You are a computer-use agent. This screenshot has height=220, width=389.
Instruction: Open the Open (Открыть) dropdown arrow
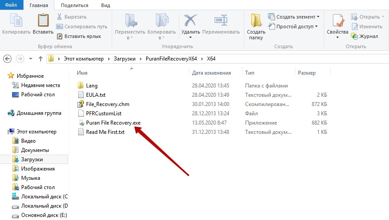coord(383,17)
